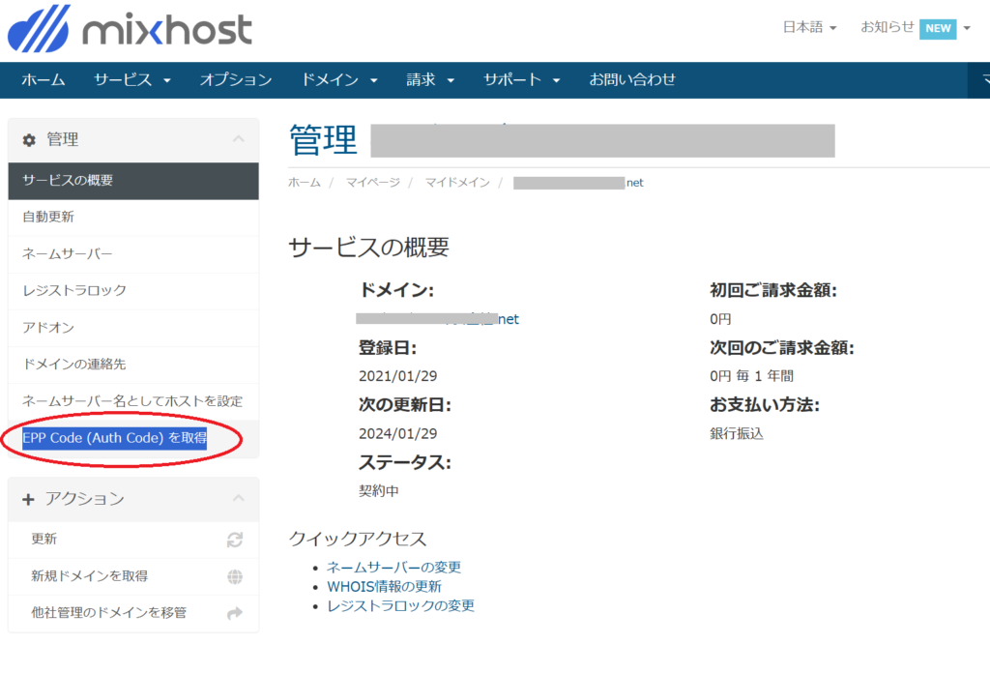Viewport: 990px width, 673px height.
Task: Select レジストラロック in the sidebar
Action: [74, 290]
